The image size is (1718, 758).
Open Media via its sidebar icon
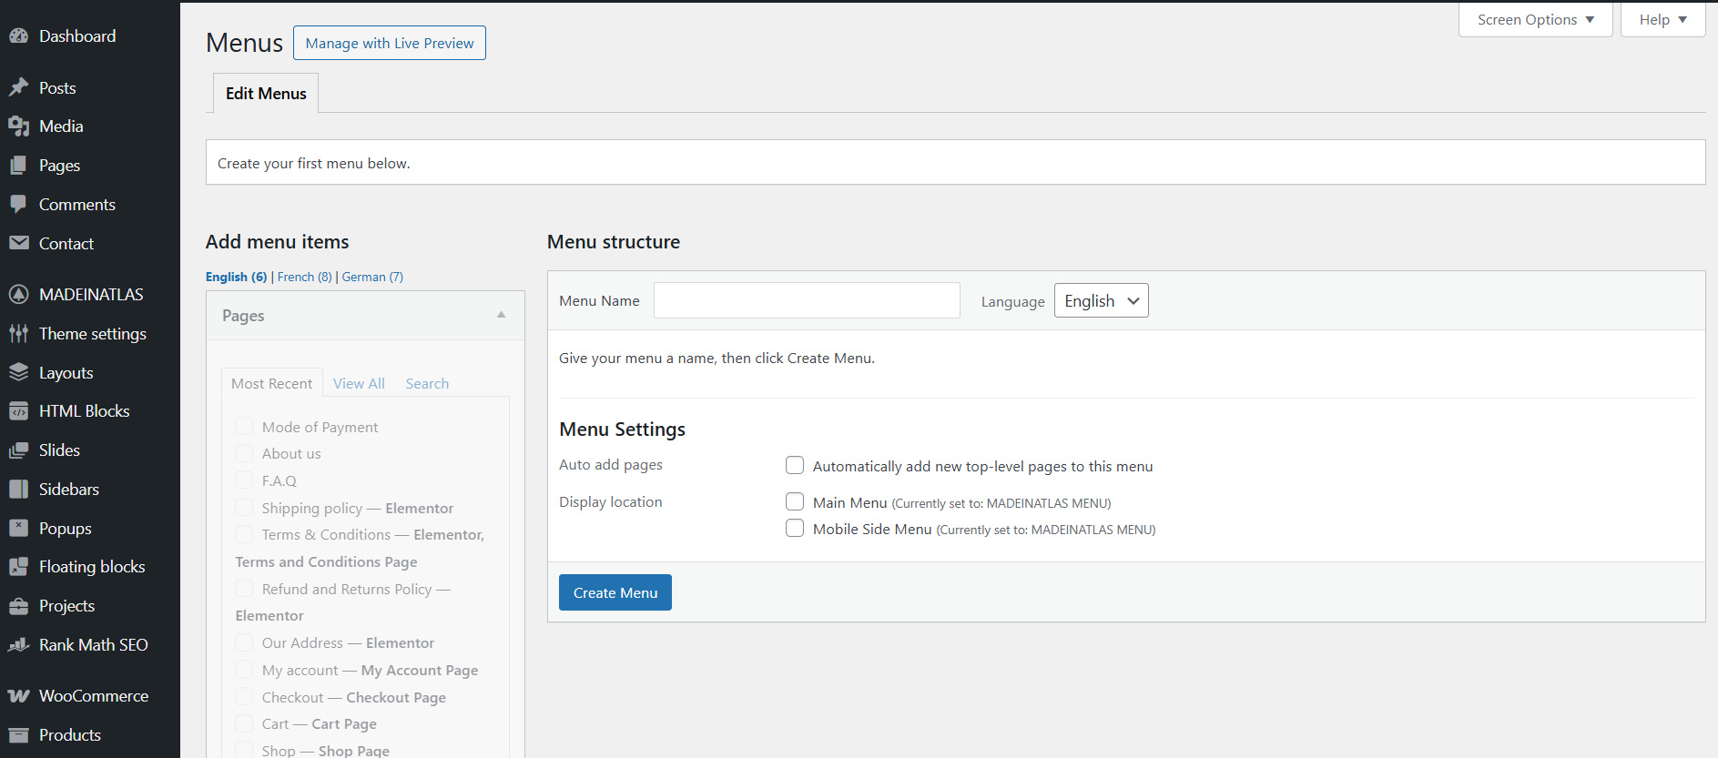(x=18, y=126)
